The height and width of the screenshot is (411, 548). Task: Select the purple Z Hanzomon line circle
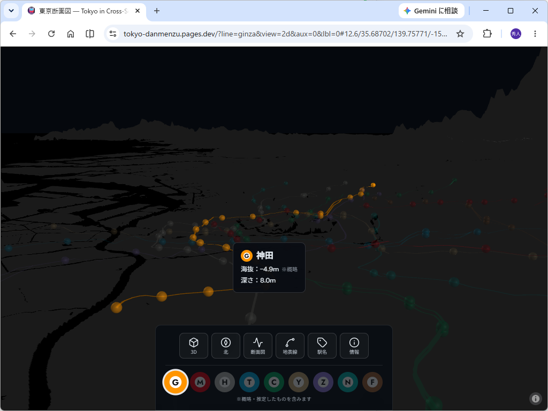pyautogui.click(x=323, y=382)
